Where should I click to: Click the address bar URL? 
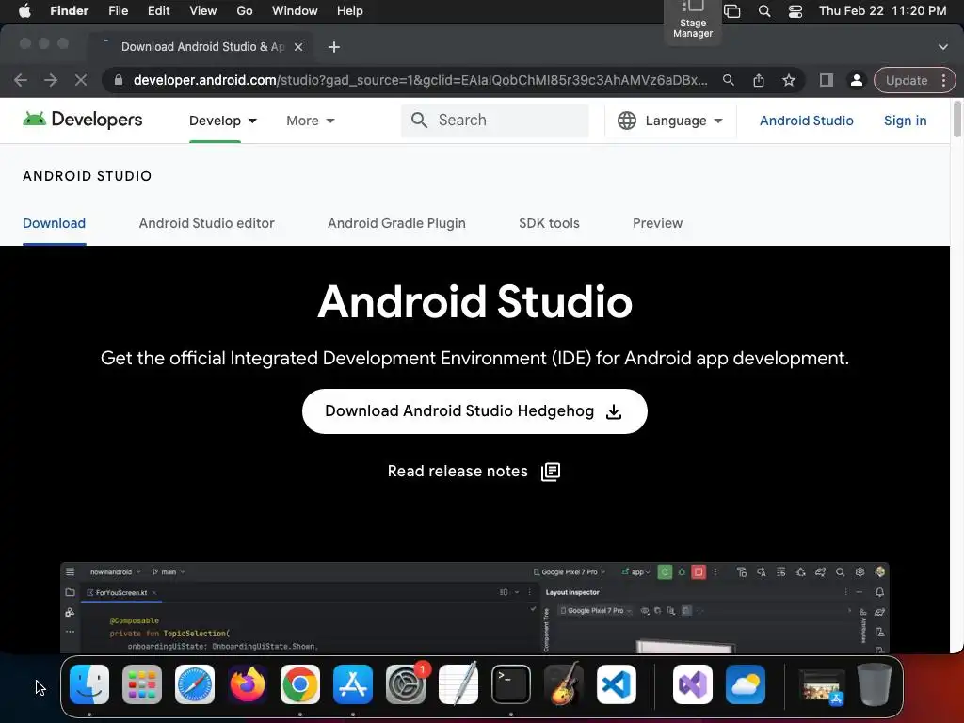420,80
